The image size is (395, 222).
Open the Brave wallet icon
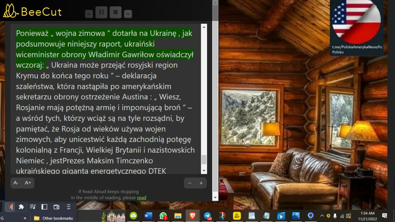56,207
